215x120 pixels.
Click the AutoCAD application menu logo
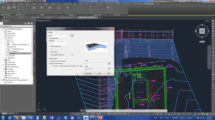[x=2, y=2]
